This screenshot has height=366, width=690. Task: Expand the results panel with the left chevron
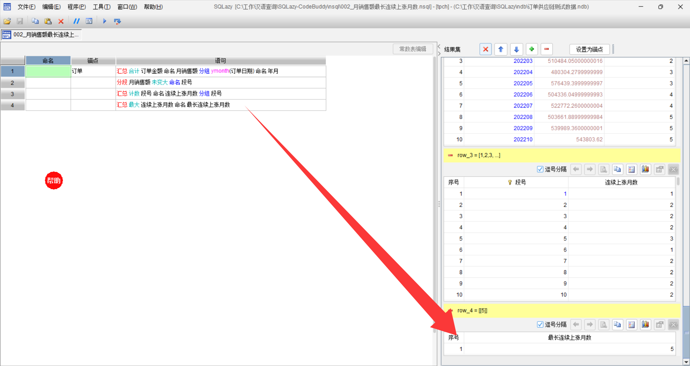[x=439, y=46]
